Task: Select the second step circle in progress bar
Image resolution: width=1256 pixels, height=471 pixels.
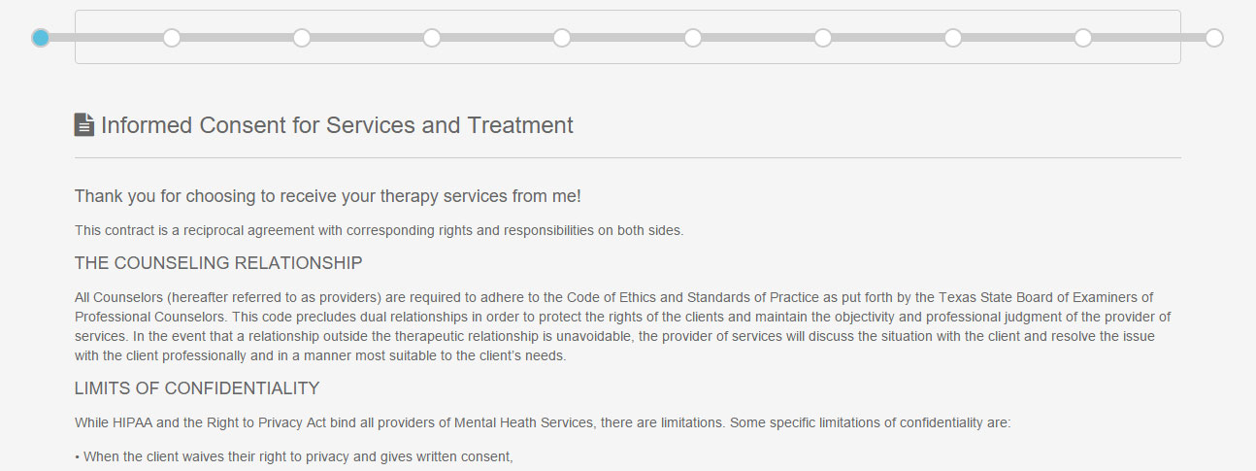Action: [172, 38]
